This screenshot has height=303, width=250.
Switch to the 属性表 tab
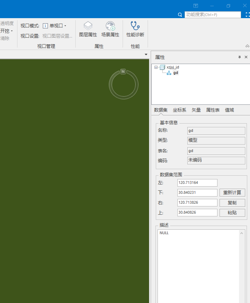coord(213,110)
